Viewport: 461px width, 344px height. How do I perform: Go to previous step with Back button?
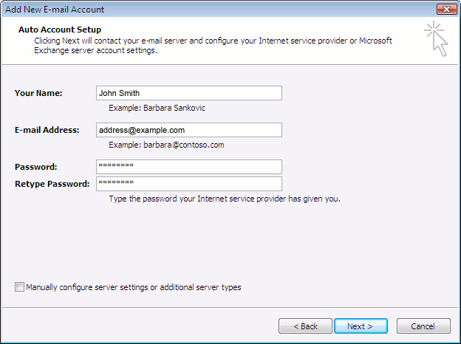click(x=305, y=326)
